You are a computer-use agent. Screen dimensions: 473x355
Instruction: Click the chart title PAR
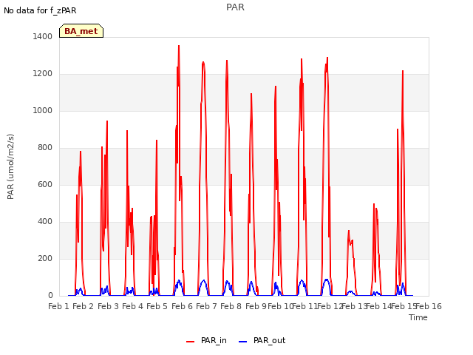[x=235, y=7]
